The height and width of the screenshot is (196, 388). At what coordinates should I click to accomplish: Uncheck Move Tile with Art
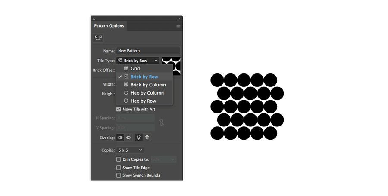(119, 109)
